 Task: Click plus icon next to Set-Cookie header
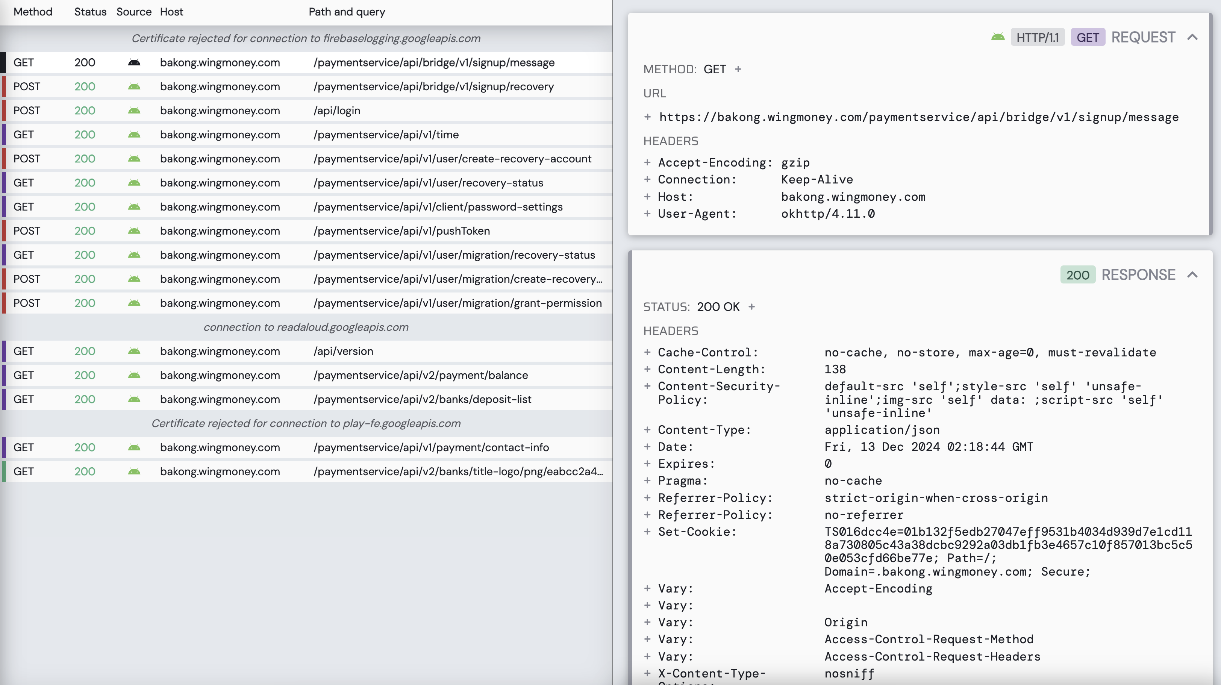coord(647,532)
